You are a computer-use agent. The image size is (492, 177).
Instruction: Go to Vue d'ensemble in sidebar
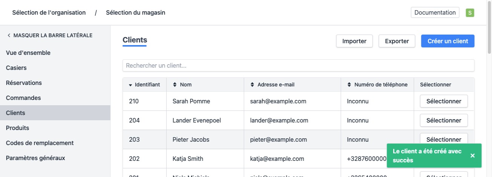click(x=28, y=53)
